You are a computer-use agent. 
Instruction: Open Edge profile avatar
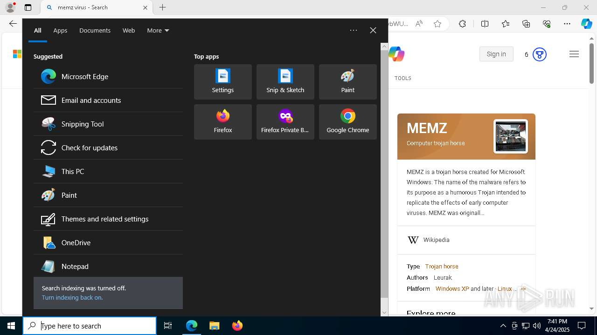point(10,7)
